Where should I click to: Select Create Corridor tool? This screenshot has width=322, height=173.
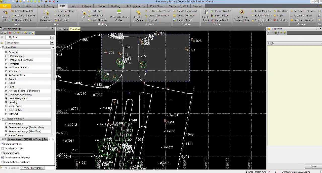pos(183,16)
